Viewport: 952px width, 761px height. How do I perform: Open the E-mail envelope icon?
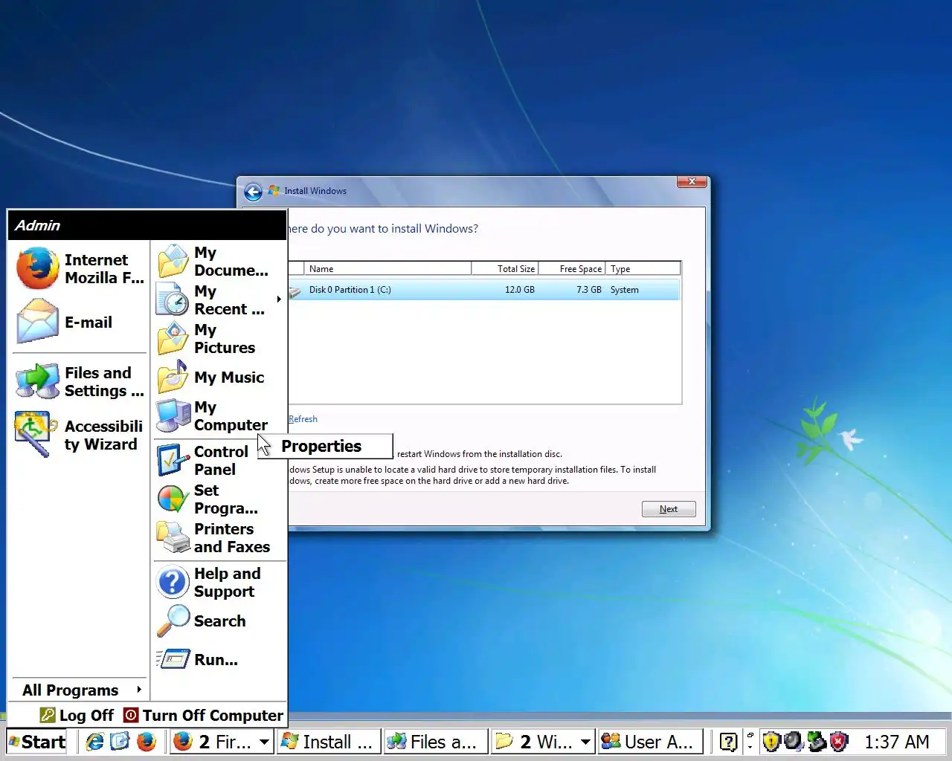pyautogui.click(x=37, y=321)
